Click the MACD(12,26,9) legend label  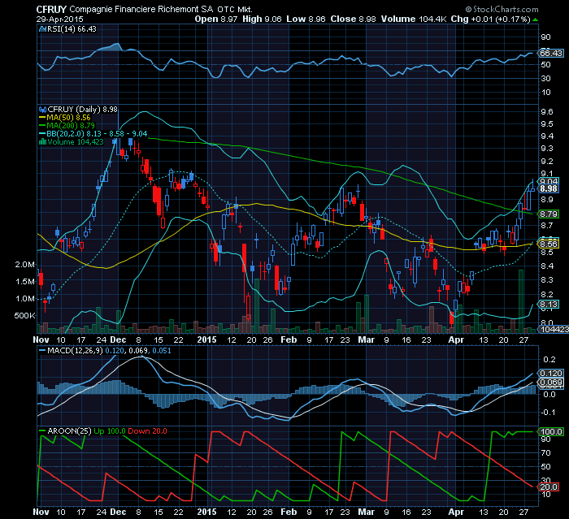coord(75,351)
